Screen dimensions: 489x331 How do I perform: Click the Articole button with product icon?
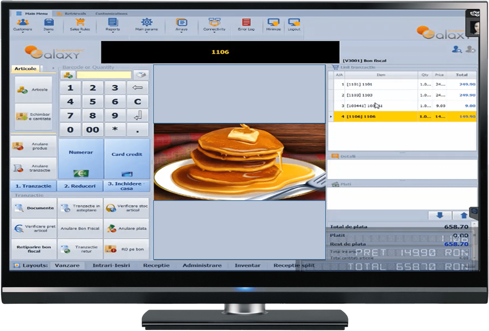[x=33, y=89]
